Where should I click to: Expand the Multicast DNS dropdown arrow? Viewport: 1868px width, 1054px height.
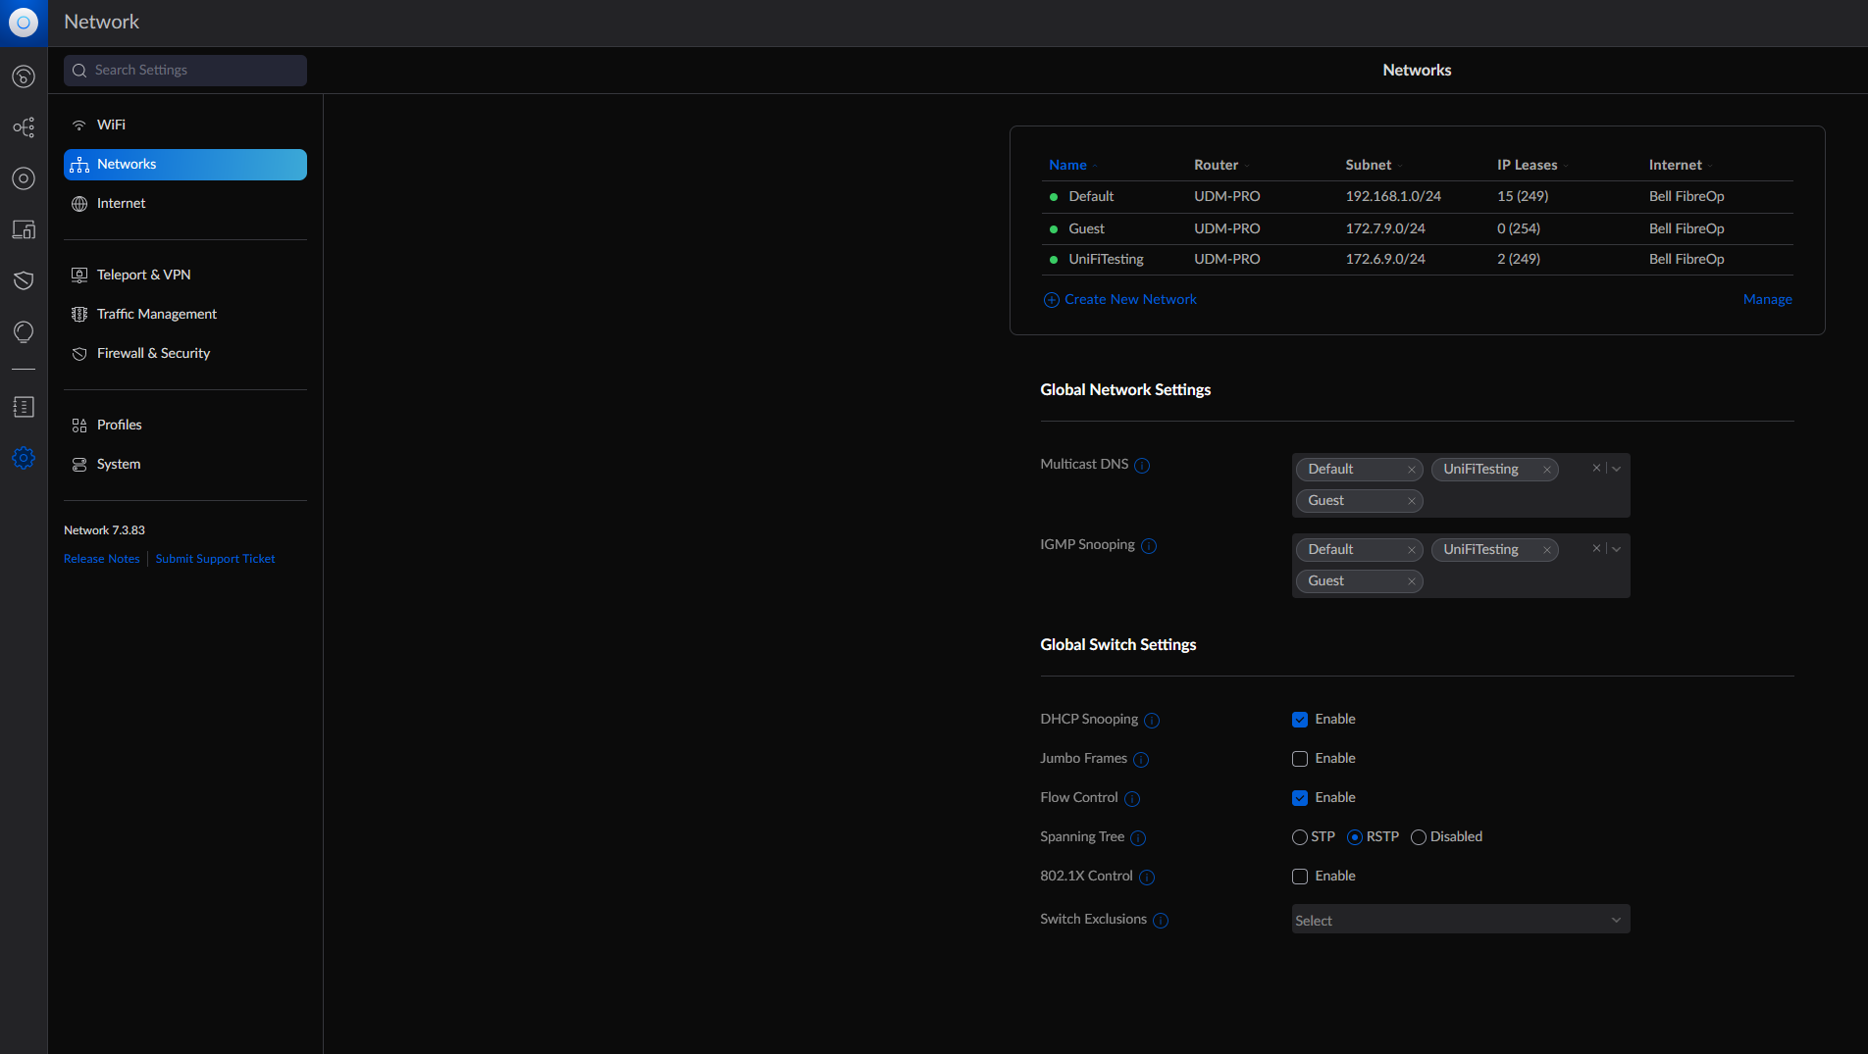[x=1617, y=469]
